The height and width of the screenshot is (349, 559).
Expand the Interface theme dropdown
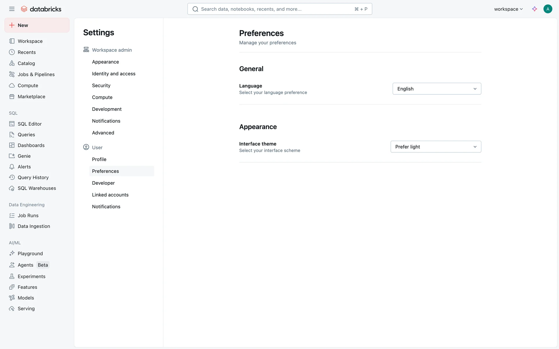click(436, 147)
